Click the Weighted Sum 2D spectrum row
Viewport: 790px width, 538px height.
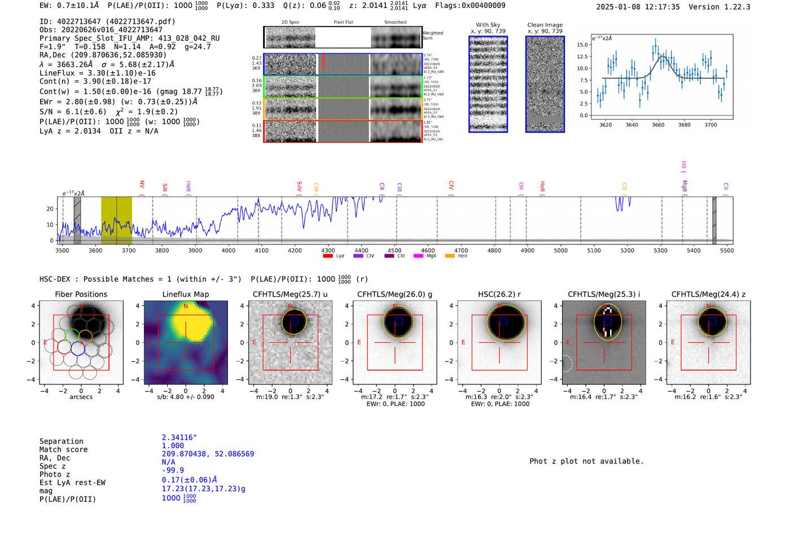pos(343,37)
